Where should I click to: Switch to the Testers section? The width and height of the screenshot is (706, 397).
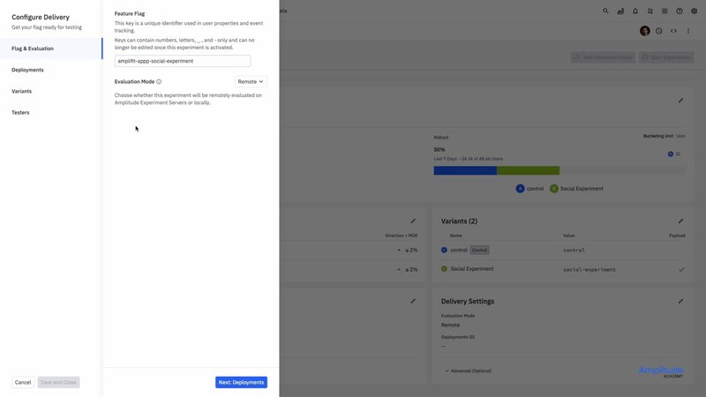point(21,112)
